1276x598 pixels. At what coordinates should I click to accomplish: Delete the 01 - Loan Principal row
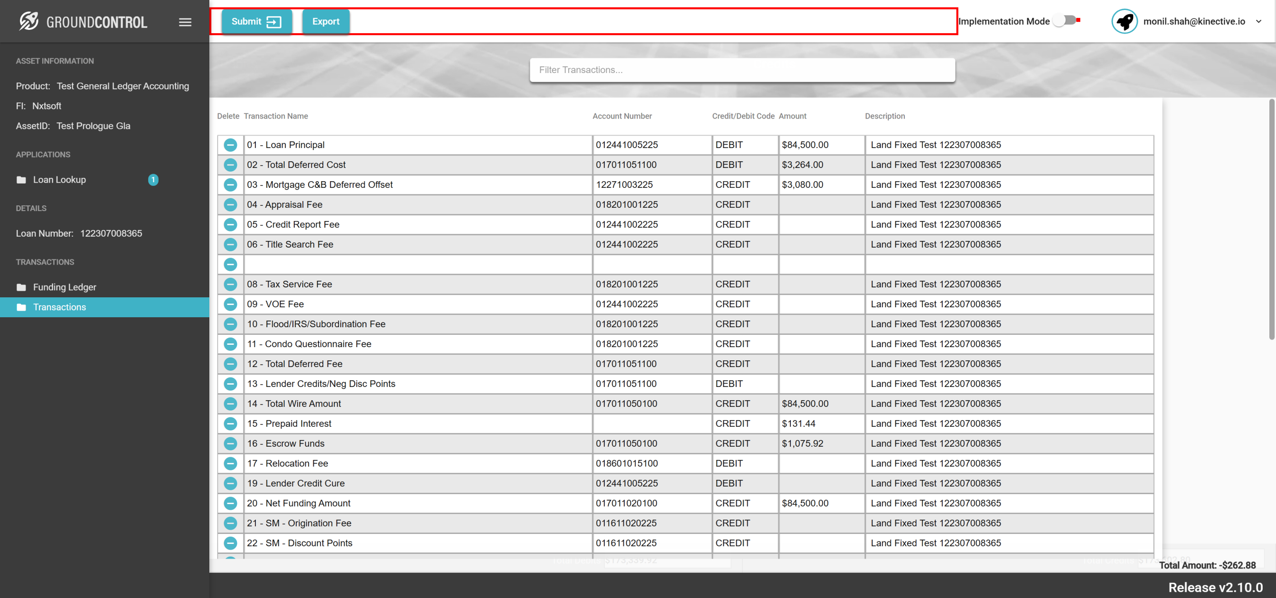click(230, 145)
